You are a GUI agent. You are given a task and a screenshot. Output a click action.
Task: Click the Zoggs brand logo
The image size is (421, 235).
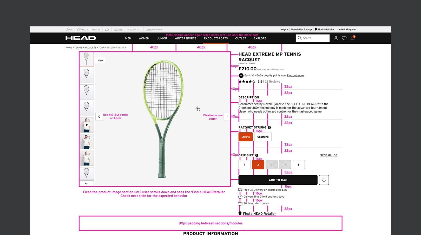pos(118,30)
